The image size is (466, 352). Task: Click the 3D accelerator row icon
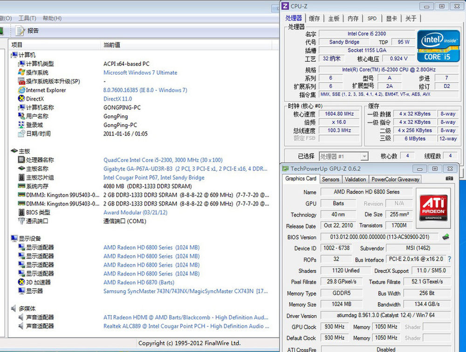pos(21,282)
